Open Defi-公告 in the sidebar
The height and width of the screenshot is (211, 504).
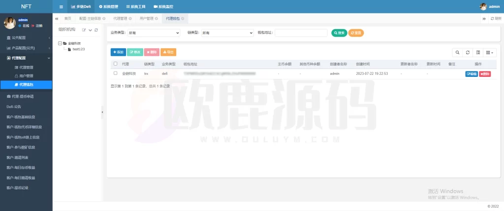(26, 106)
